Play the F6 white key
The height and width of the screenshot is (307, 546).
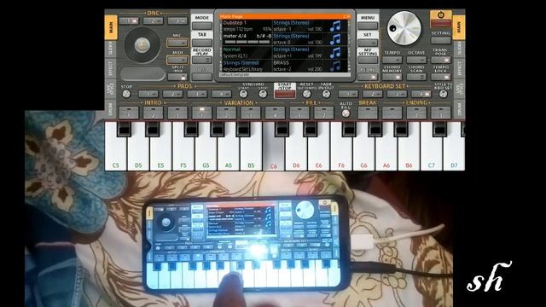pos(341,153)
